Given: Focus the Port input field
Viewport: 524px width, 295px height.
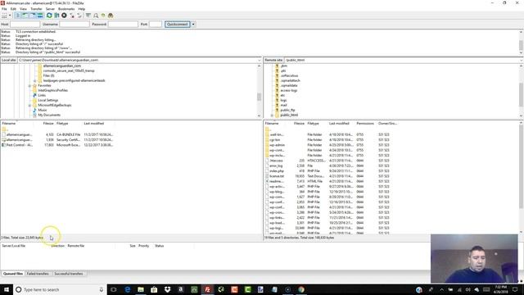Looking at the screenshot, I should point(156,24).
